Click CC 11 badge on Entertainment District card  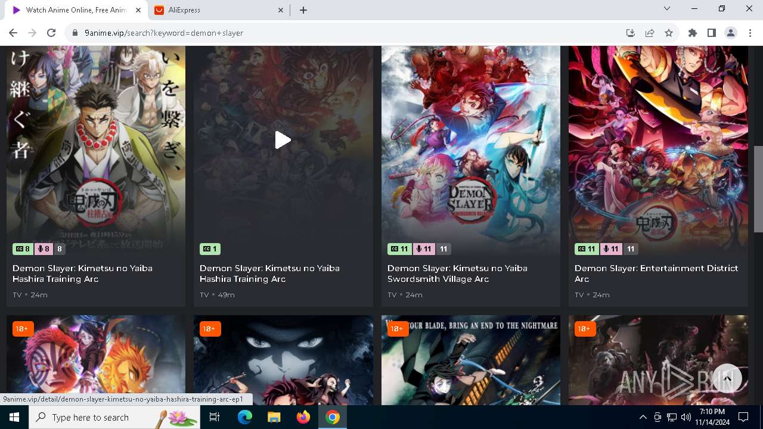(x=587, y=249)
